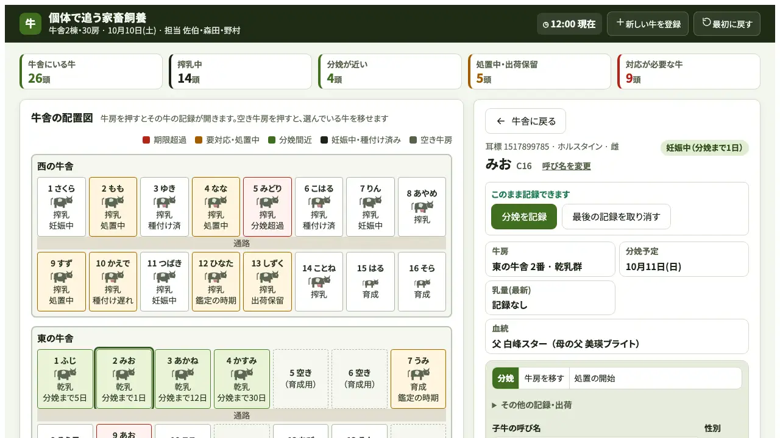Select cow icon in east stall 1 ふじ
The image size is (780, 438).
pyautogui.click(x=65, y=374)
